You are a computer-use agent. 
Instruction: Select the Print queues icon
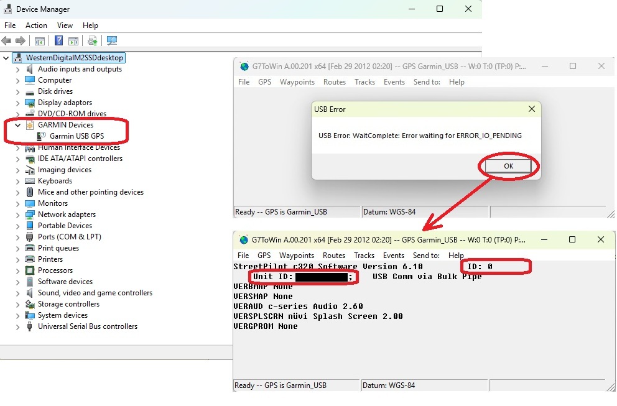(x=30, y=248)
